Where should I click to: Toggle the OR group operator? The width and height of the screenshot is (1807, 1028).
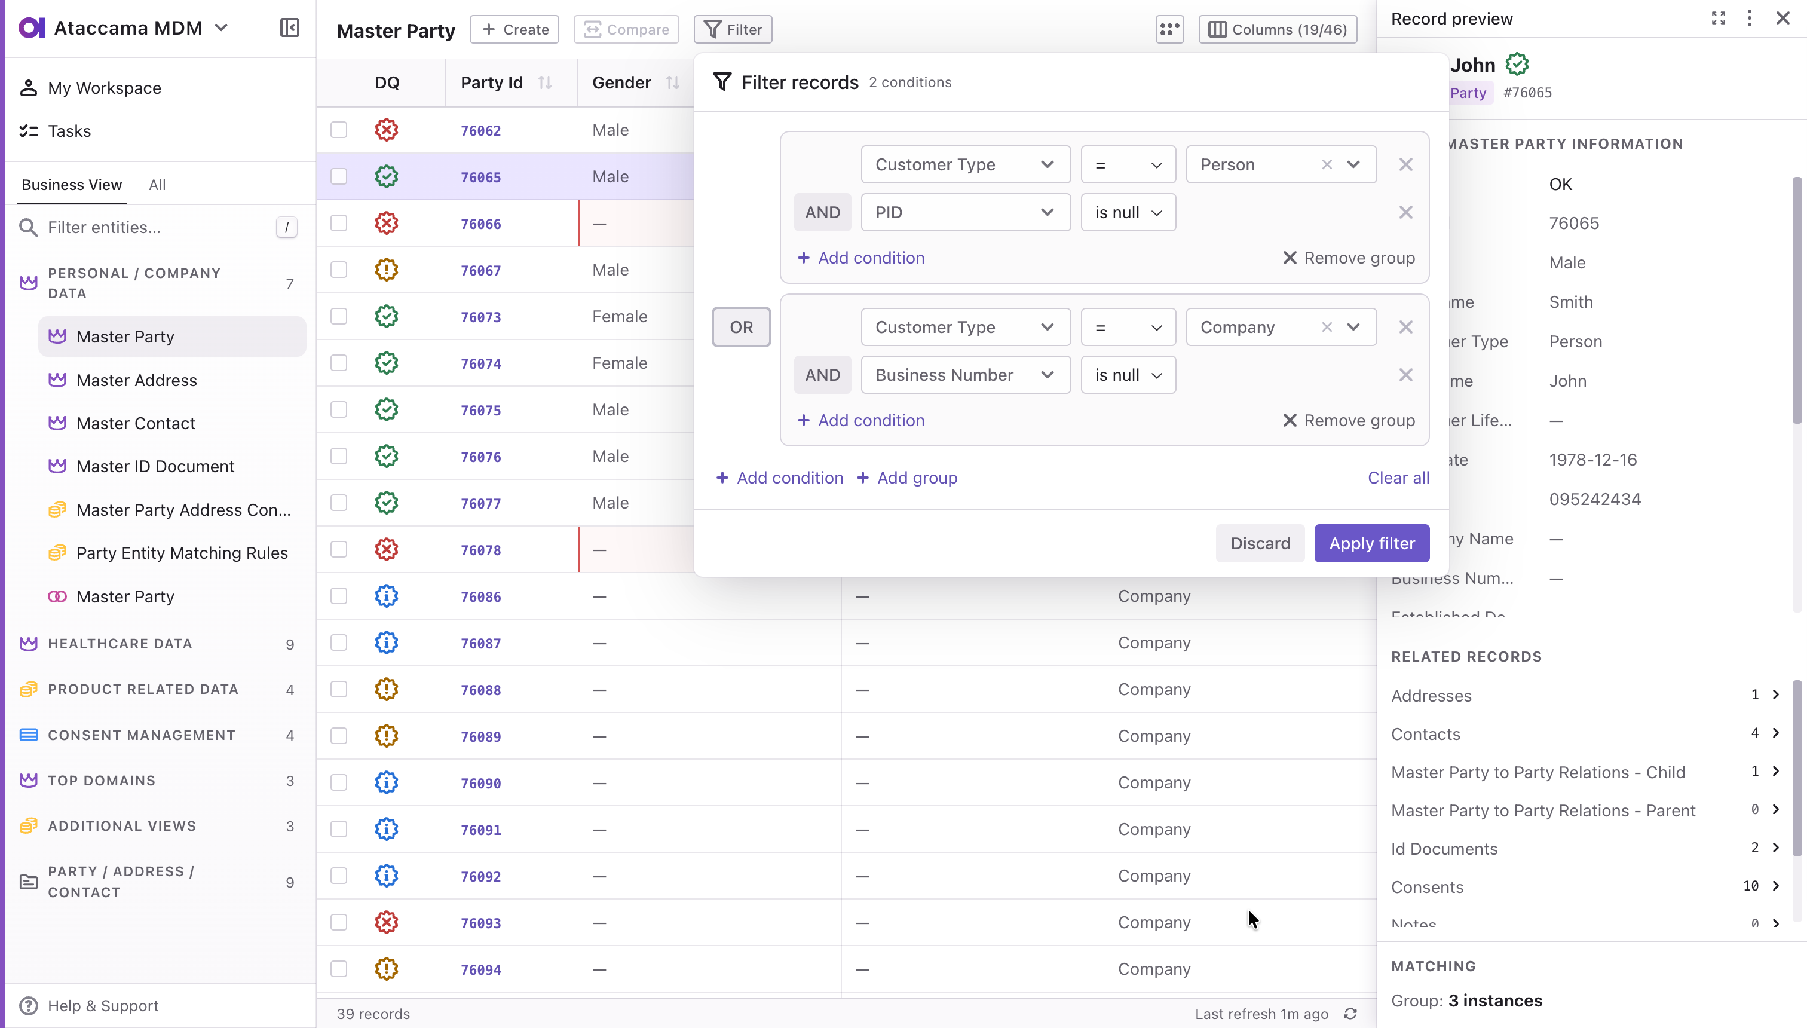[741, 327]
